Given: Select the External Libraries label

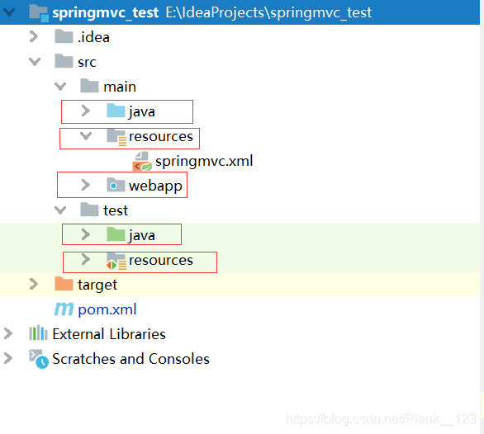Looking at the screenshot, I should pos(109,334).
